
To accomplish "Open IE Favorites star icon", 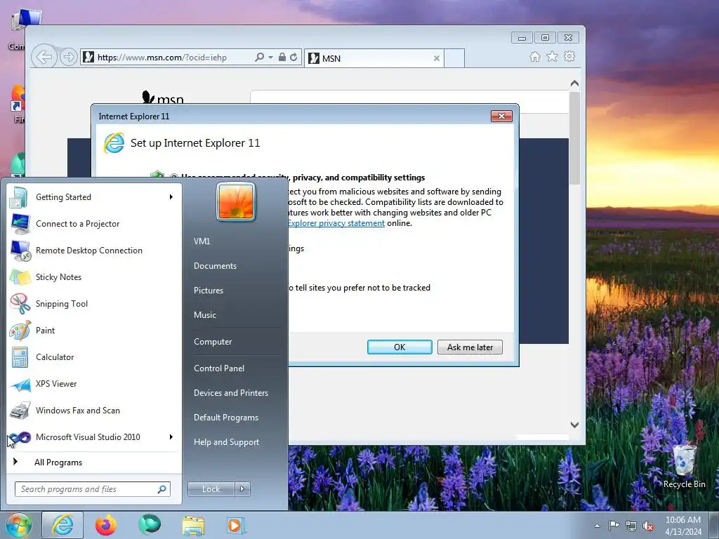I will (552, 56).
